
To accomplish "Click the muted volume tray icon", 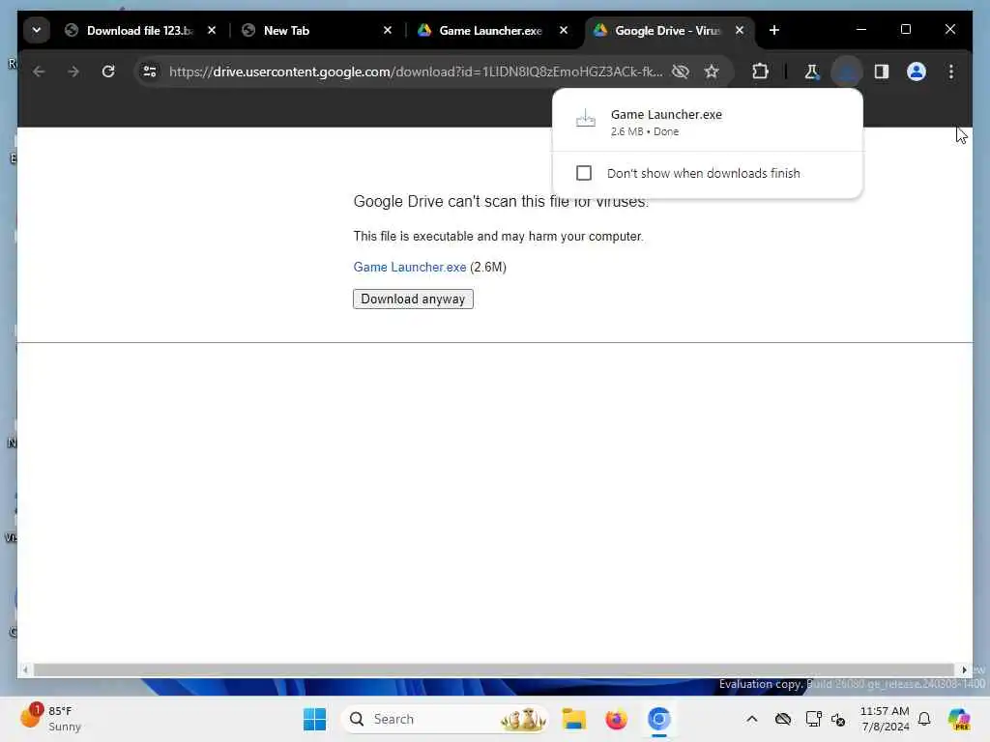I will tap(838, 719).
